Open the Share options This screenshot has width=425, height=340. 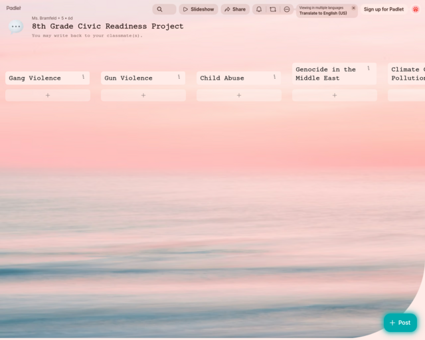coord(235,9)
